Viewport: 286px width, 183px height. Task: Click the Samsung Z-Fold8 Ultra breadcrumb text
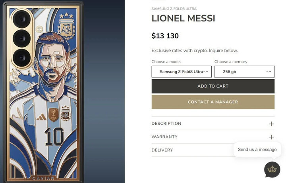click(x=174, y=9)
